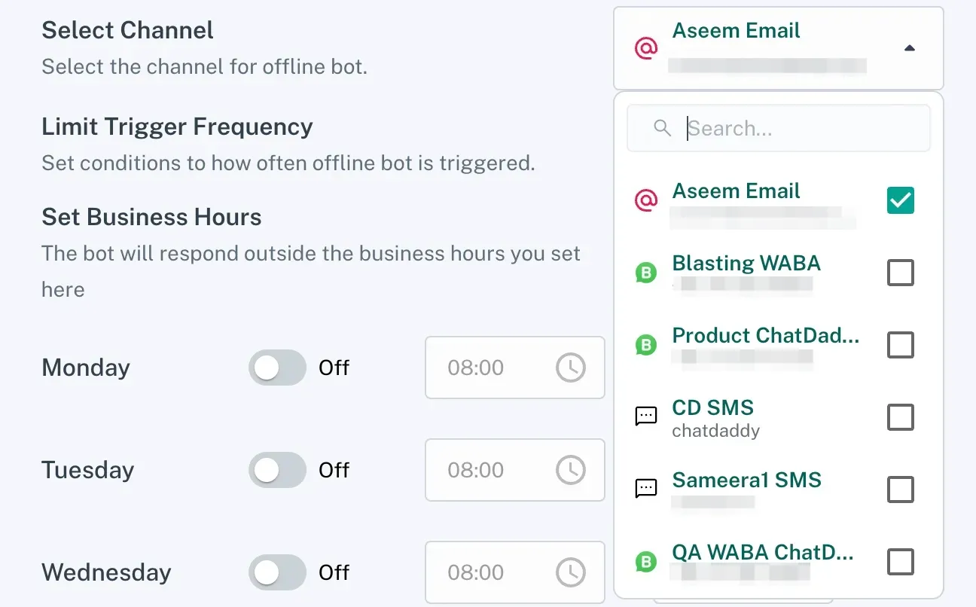Switch on Wednesday business hours
The width and height of the screenshot is (976, 607).
pyautogui.click(x=277, y=572)
